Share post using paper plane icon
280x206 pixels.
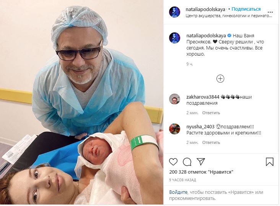(x=201, y=161)
